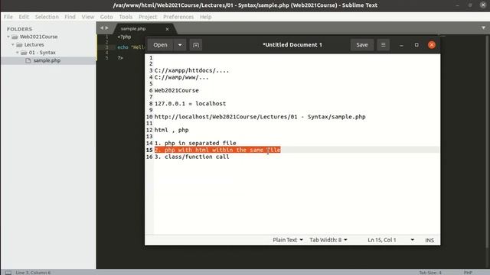490x275 pixels.
Task: Open the Help menu
Action: [206, 17]
